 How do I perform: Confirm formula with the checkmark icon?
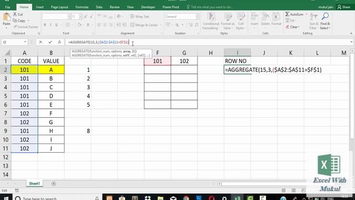(x=50, y=42)
